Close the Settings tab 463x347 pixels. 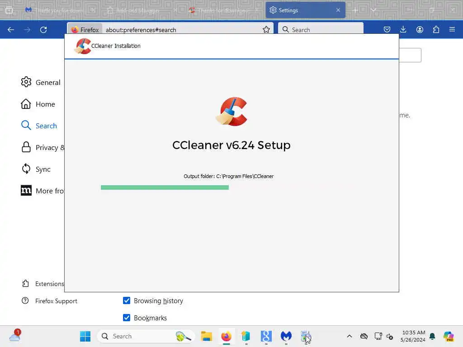pyautogui.click(x=338, y=10)
